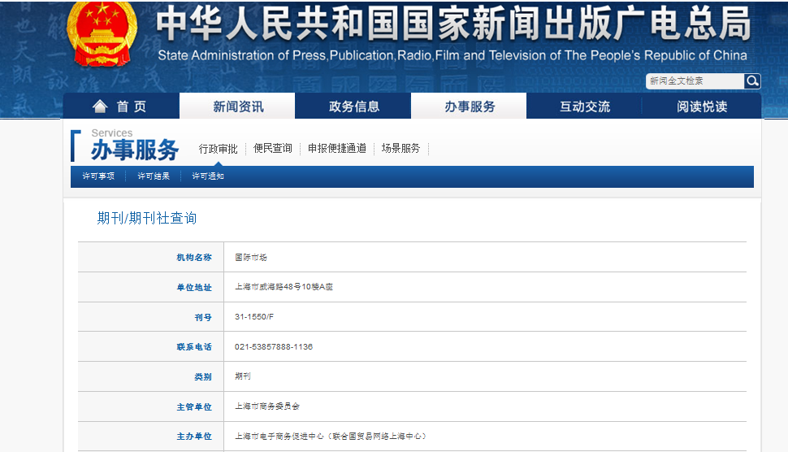
Task: Click the 类别 row label
Action: tap(203, 376)
